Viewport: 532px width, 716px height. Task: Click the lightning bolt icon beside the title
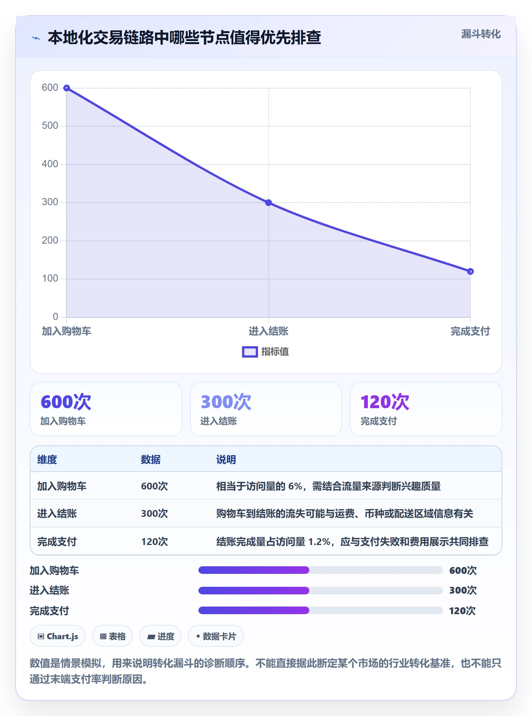[x=36, y=38]
